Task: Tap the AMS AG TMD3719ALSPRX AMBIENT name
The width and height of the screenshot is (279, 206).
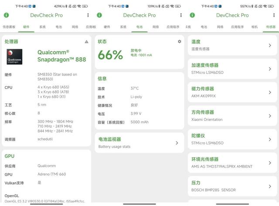Action: [222, 166]
